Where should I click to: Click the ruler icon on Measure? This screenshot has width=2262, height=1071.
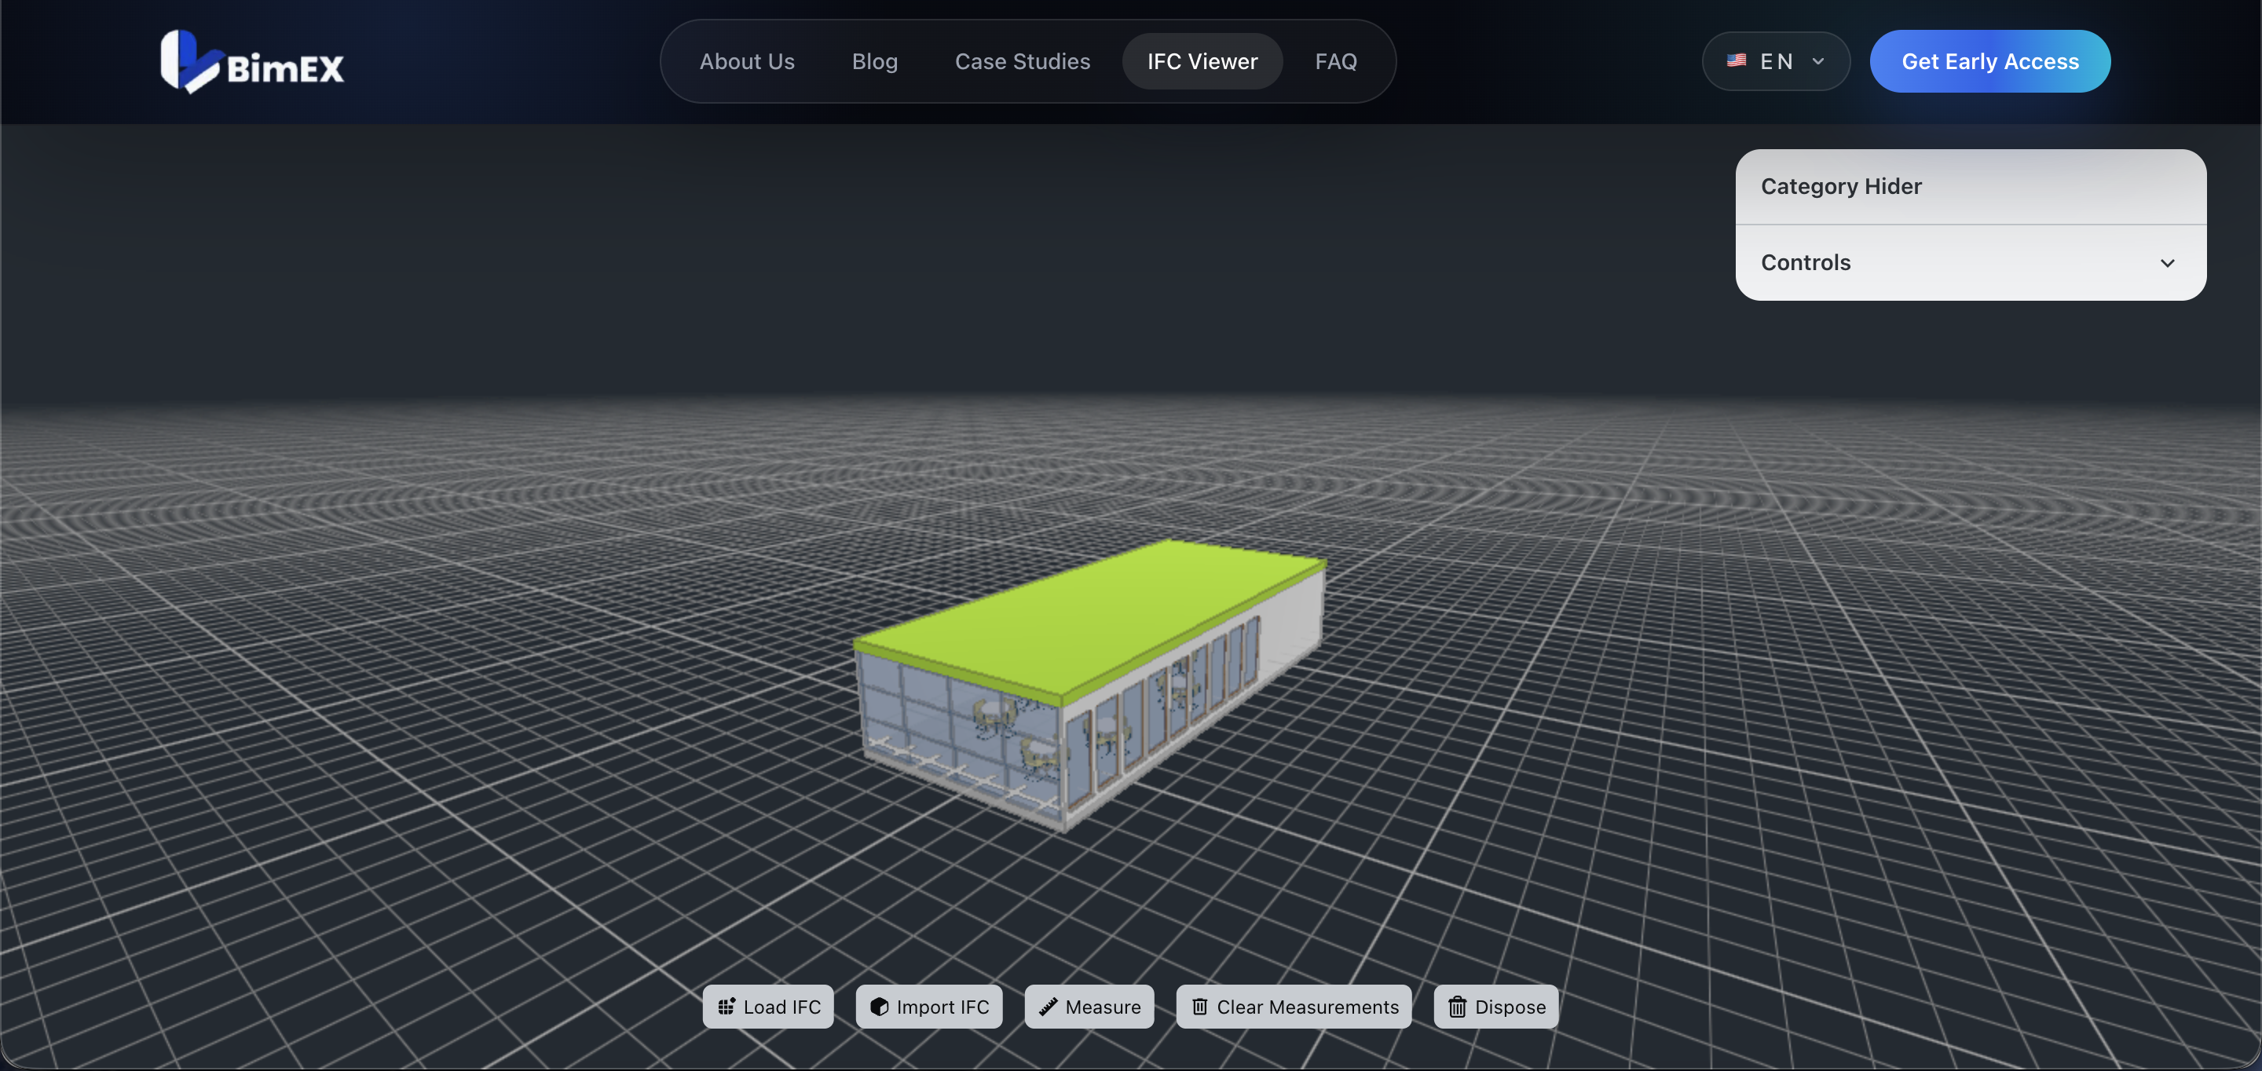1048,1007
